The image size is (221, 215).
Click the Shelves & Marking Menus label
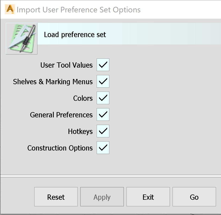pos(53,81)
